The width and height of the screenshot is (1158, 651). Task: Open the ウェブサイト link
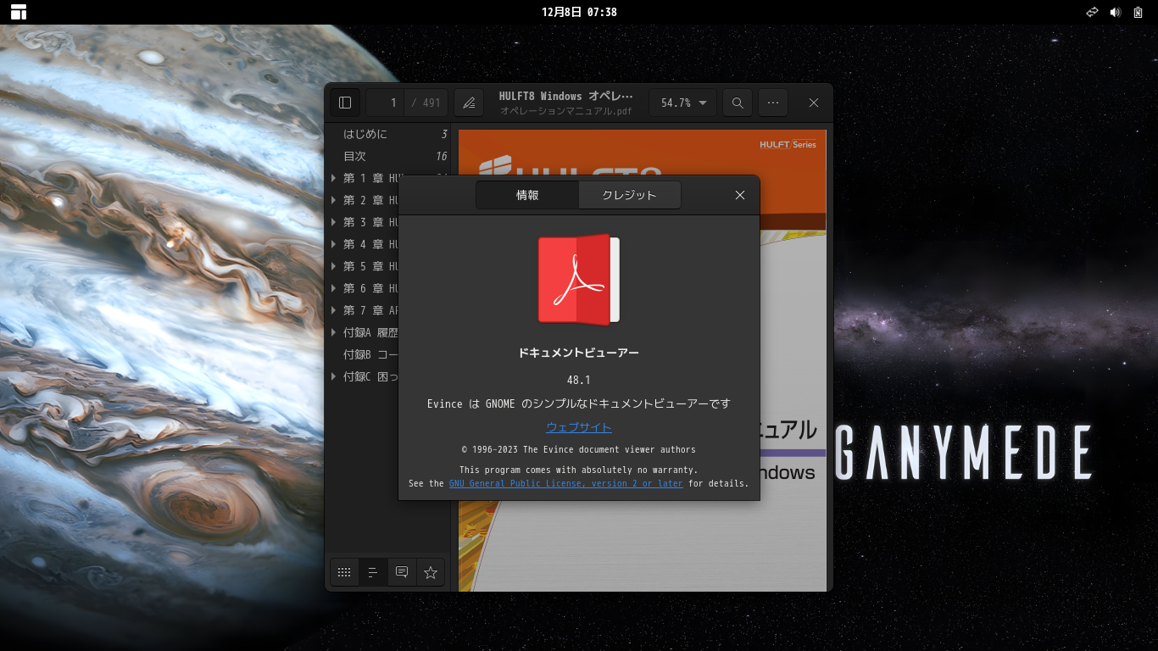(579, 427)
